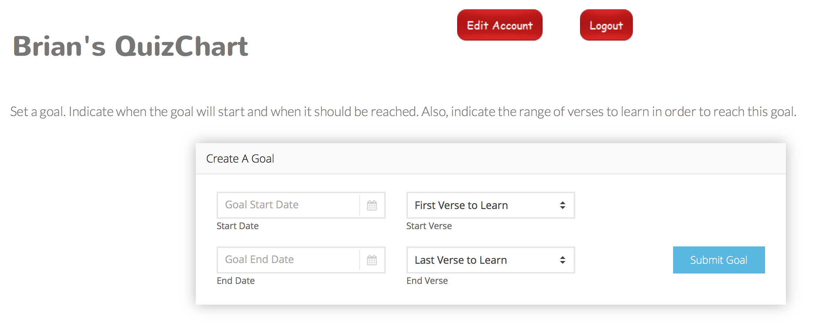The width and height of the screenshot is (814, 322).
Task: Focus the Goal Start Date field
Action: 288,205
